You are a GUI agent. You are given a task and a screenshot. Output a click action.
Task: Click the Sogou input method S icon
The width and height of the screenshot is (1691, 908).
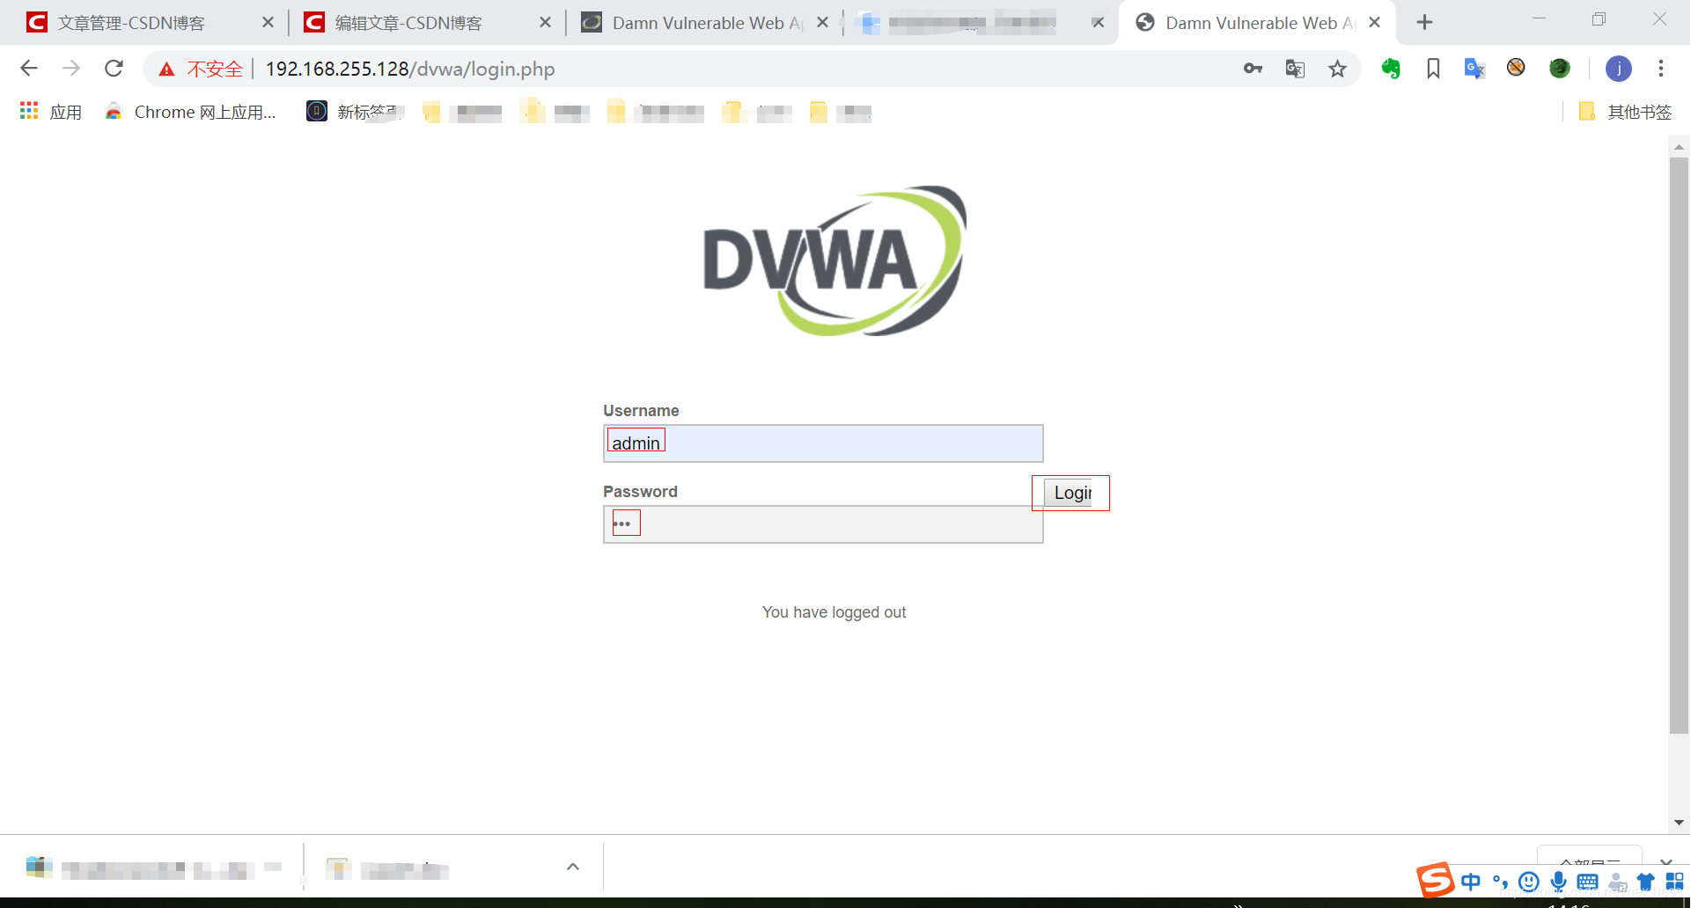click(x=1435, y=880)
